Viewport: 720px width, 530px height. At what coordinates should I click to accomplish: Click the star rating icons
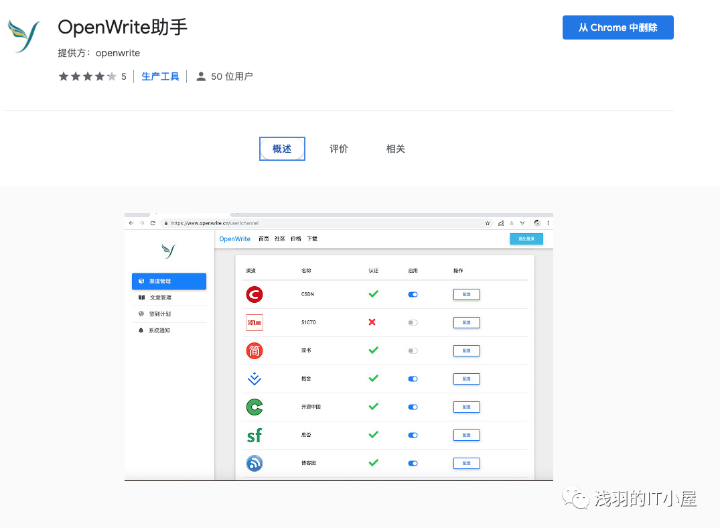[87, 76]
